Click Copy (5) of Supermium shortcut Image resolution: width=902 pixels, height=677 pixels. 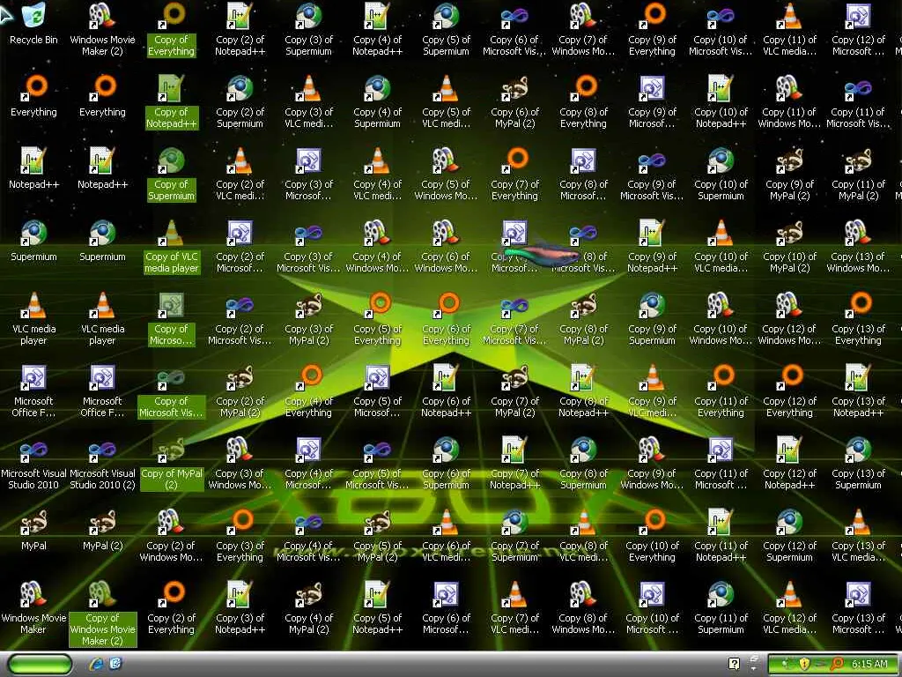[447, 30]
